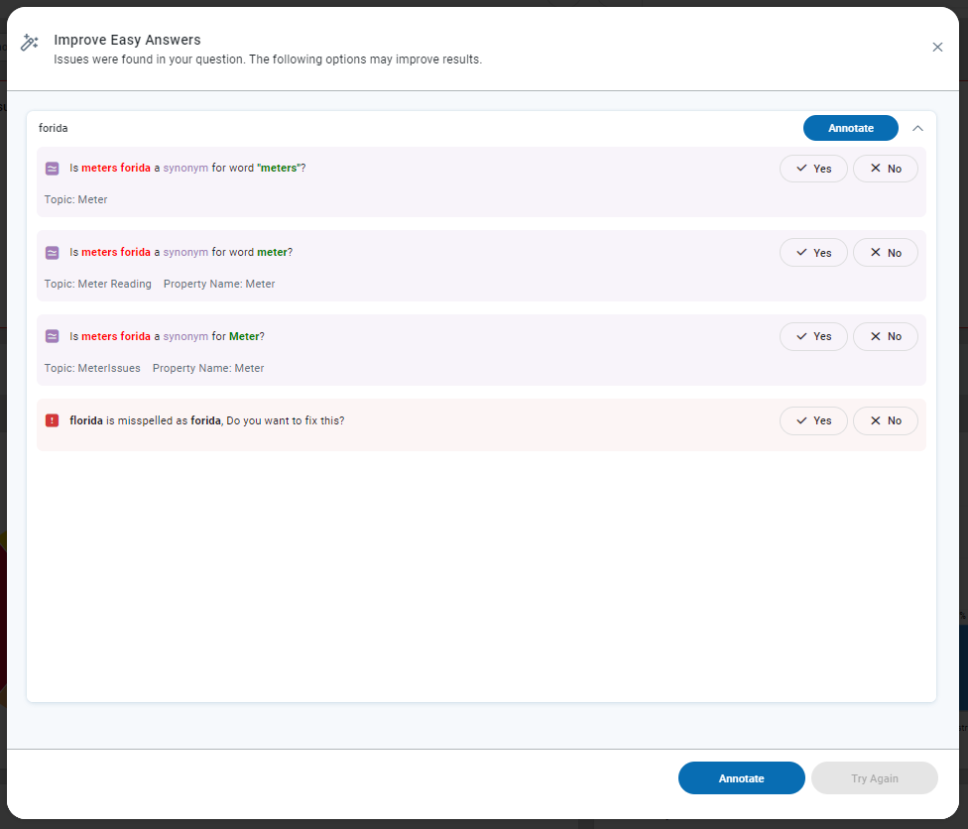Click the Try Again button

[874, 778]
